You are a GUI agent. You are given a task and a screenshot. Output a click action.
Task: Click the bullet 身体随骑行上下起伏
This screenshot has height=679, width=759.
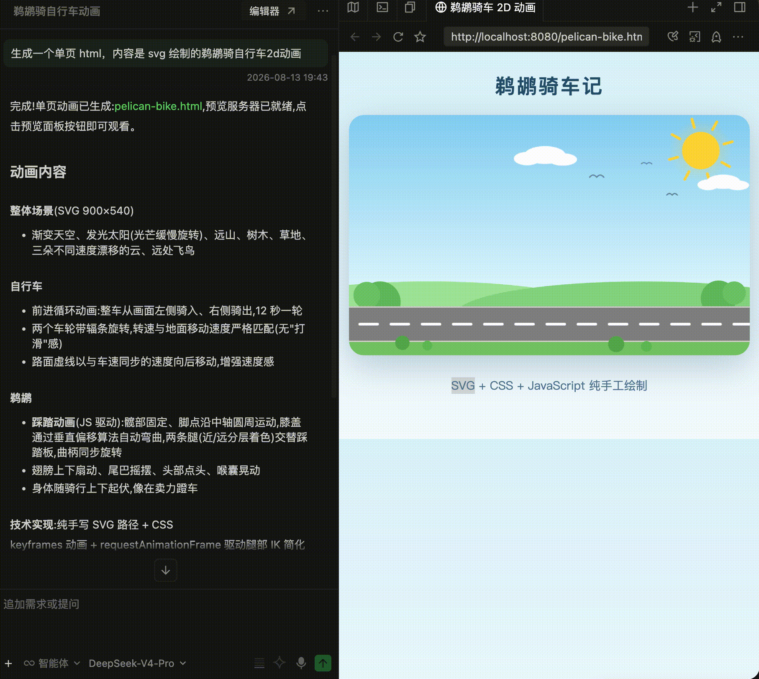[x=115, y=488]
